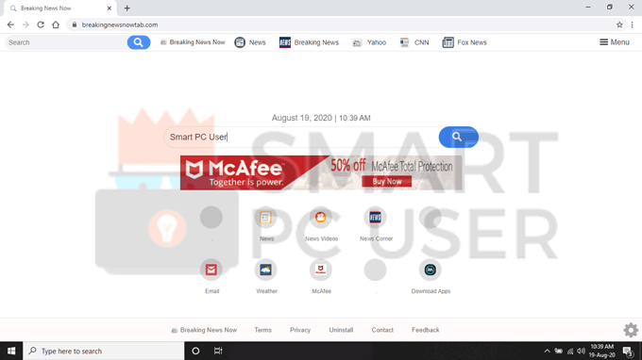
Task: Open the News Videos shortcut icon
Action: coord(321,218)
